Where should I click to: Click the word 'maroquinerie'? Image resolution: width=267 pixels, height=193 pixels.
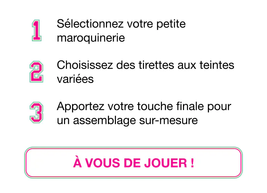91,38
